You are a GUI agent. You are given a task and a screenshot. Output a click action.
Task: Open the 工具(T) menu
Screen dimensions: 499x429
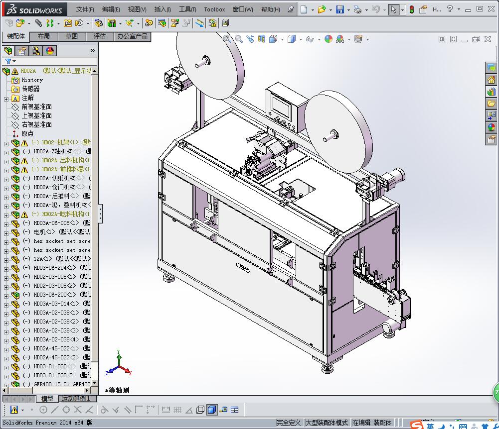pyautogui.click(x=187, y=9)
